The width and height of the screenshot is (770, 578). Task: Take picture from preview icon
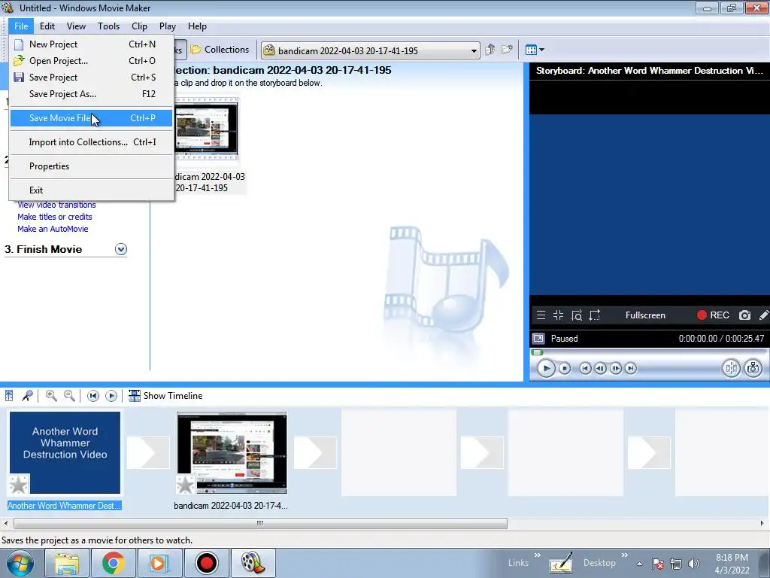pyautogui.click(x=753, y=368)
